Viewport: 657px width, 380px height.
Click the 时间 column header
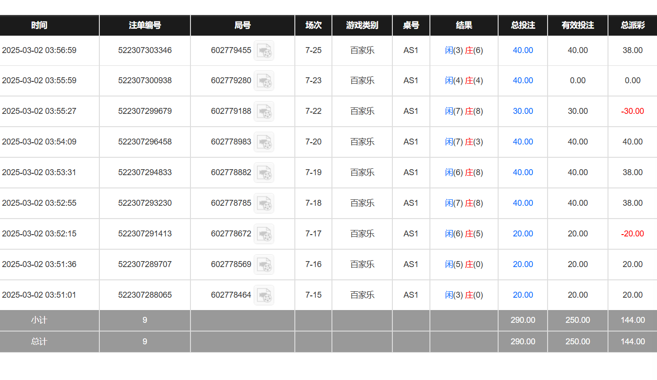tap(39, 25)
